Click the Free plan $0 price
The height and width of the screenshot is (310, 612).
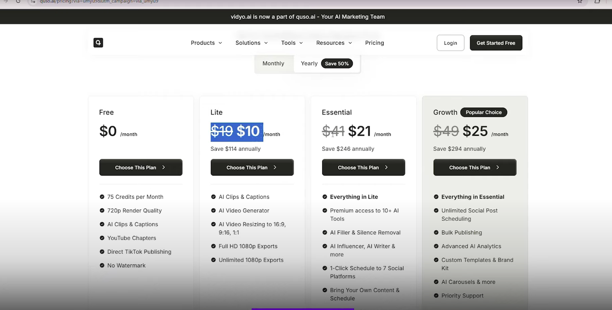[x=108, y=131]
